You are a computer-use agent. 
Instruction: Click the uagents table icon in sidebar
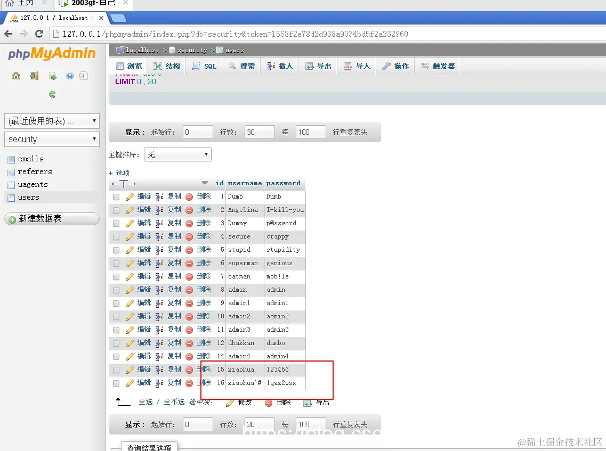[x=11, y=185]
